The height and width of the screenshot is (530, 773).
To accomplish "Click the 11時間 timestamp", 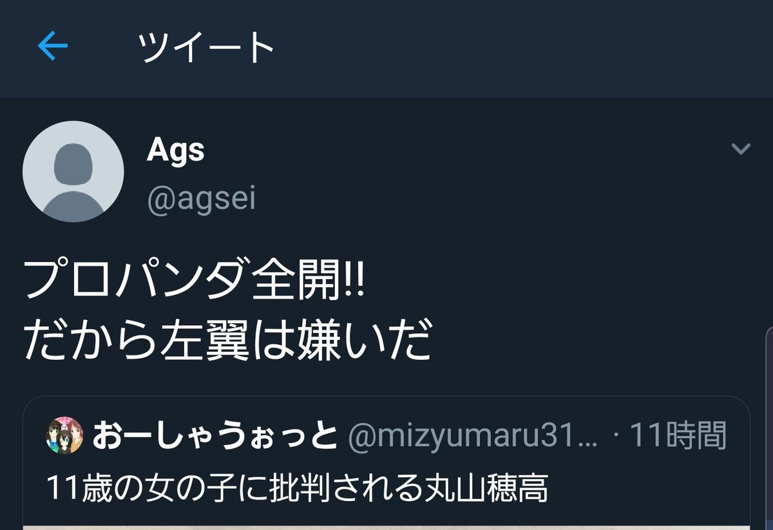I will [678, 437].
